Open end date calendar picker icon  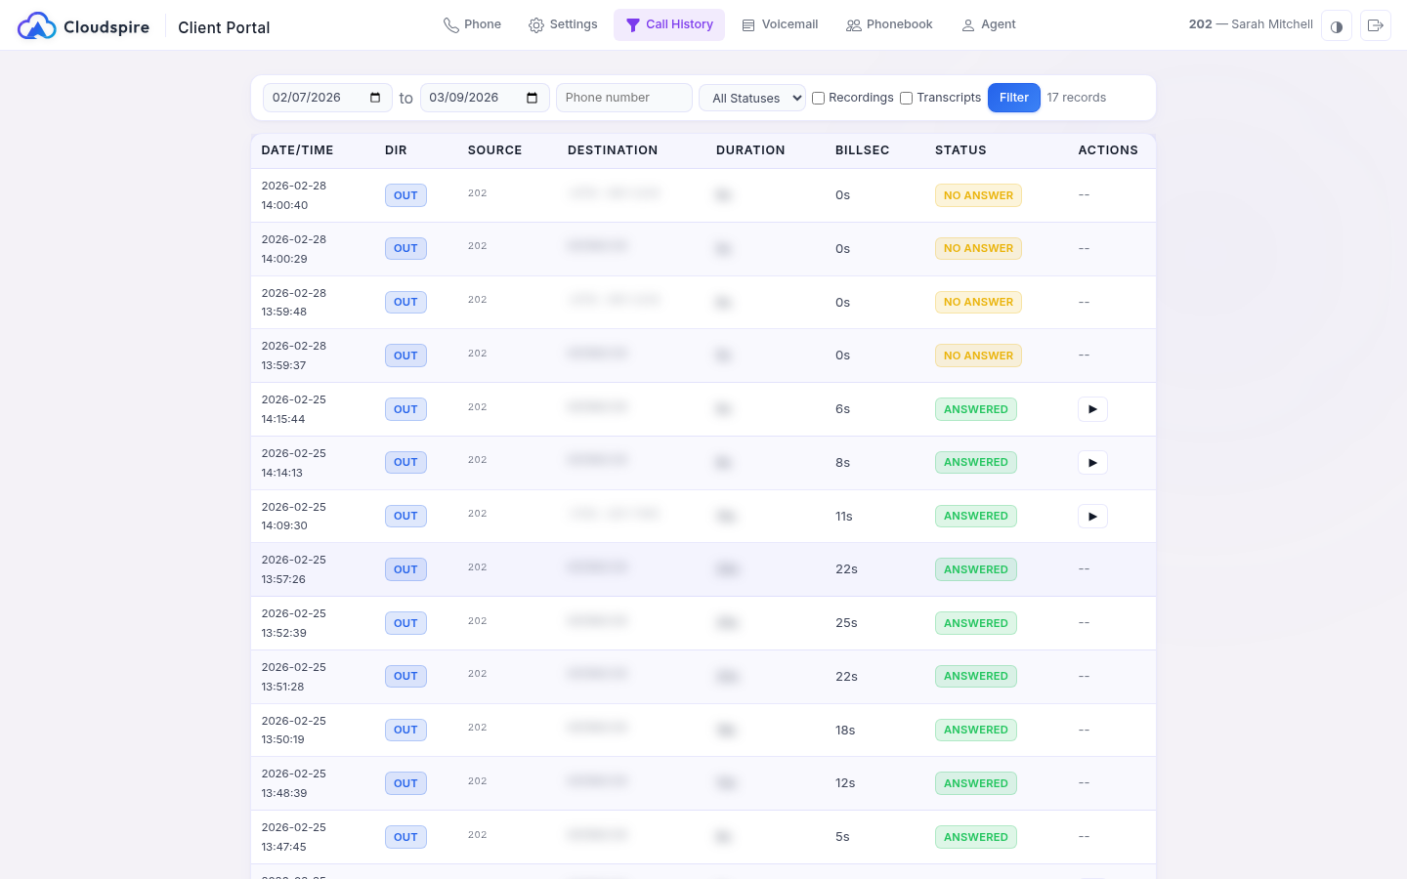pyautogui.click(x=533, y=98)
